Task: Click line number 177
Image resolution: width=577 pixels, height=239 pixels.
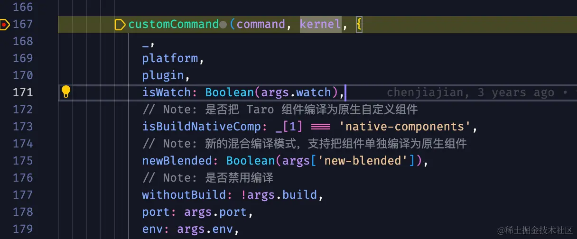Action: click(x=23, y=195)
